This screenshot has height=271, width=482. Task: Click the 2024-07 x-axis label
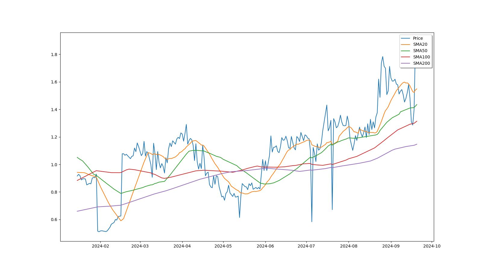(x=306, y=246)
